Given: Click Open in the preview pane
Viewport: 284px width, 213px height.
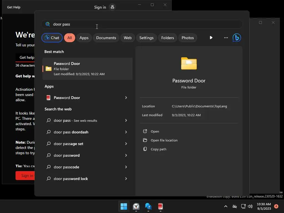Looking at the screenshot, I should [x=155, y=131].
